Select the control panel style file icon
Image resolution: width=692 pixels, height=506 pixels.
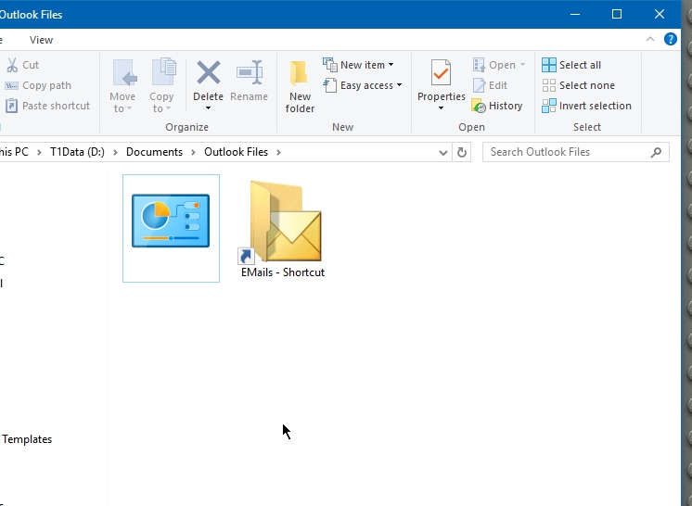(171, 222)
